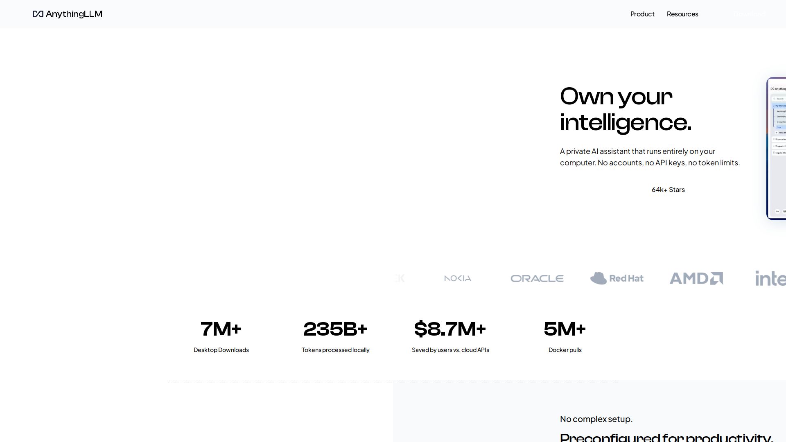The image size is (786, 442).
Task: Click the "235B+" statistic
Action: 336,329
